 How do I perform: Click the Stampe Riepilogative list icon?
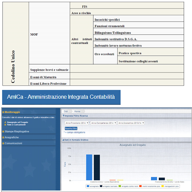[x=3, y=132]
